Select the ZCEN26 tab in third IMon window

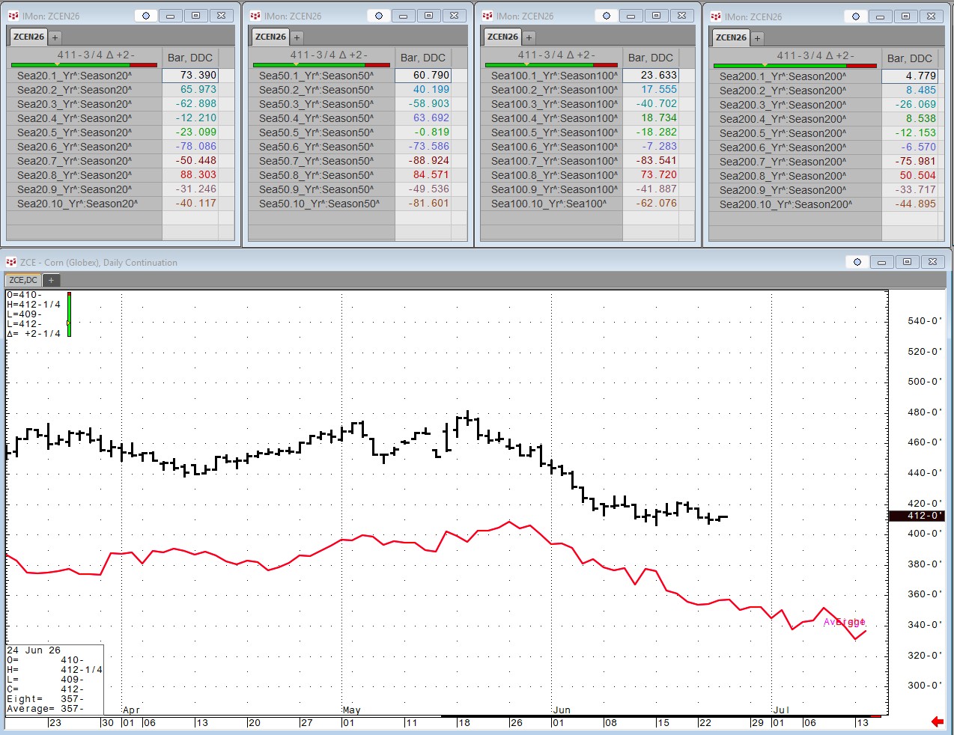(x=502, y=37)
